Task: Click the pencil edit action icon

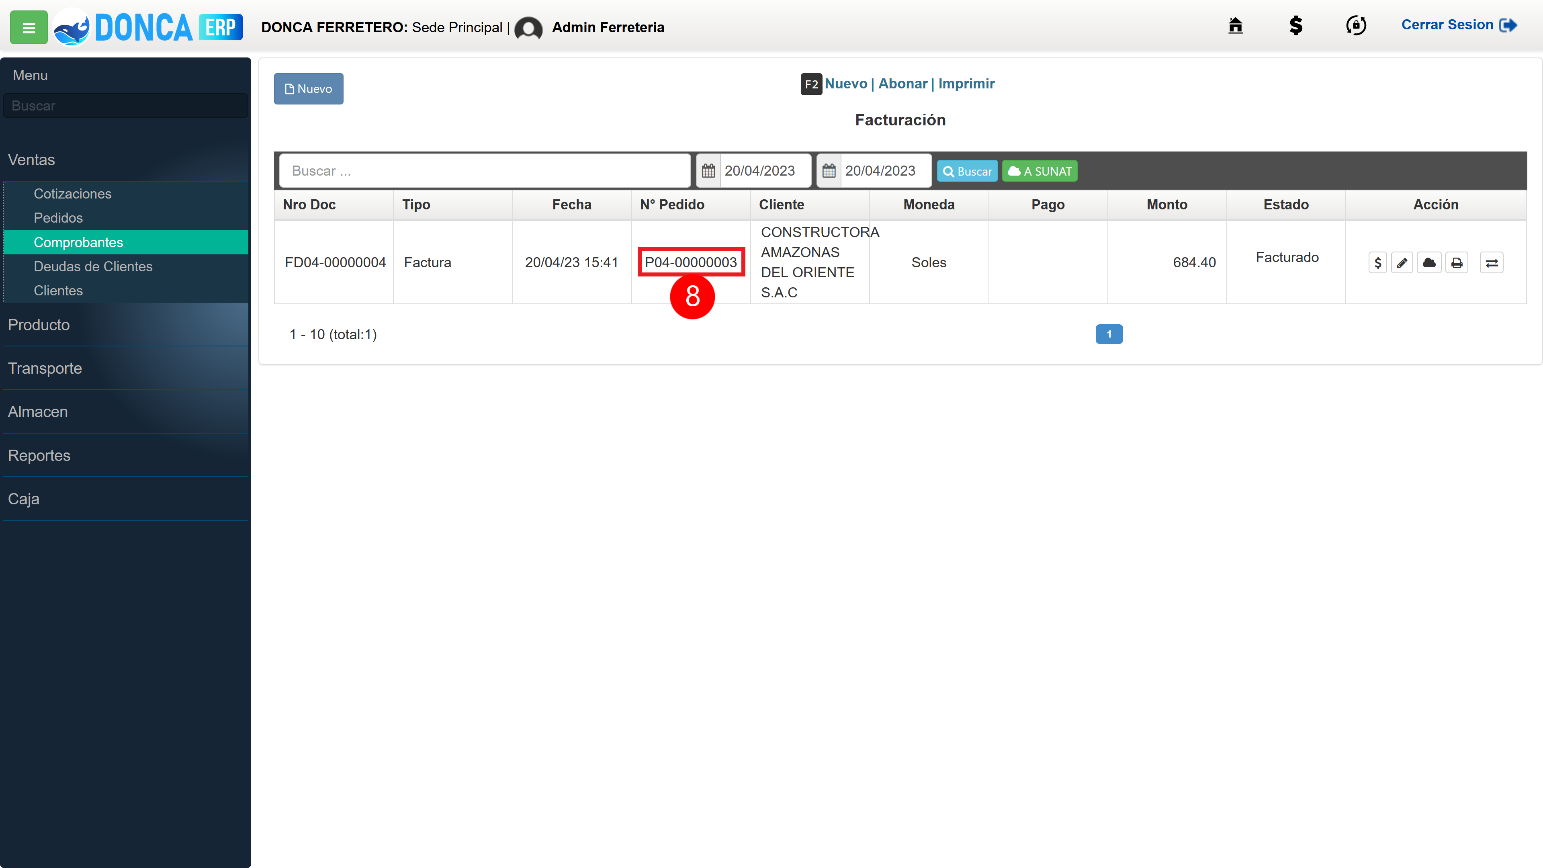Action: tap(1402, 263)
